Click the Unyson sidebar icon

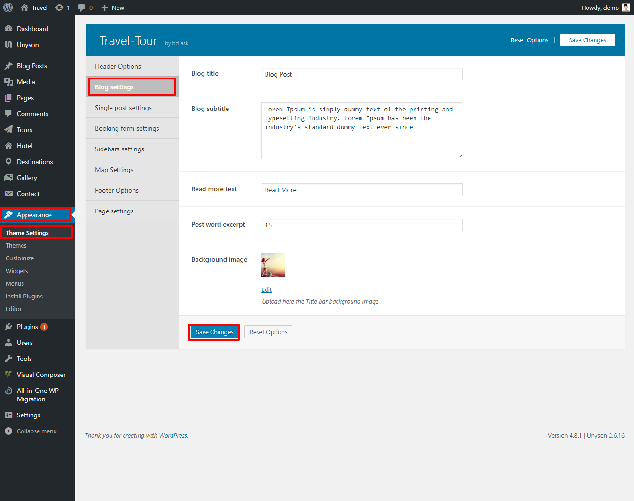8,45
